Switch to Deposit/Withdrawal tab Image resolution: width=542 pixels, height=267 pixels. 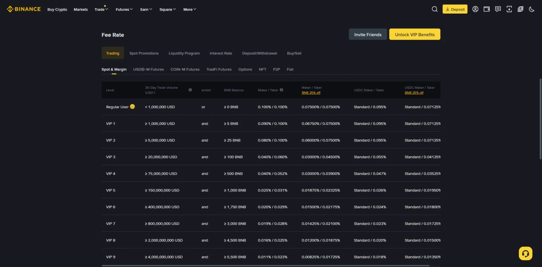(259, 53)
